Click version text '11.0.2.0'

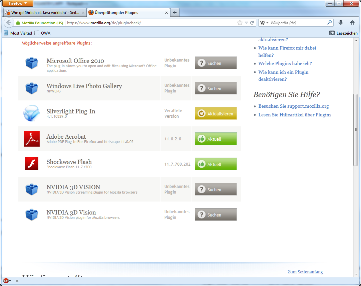click(173, 139)
